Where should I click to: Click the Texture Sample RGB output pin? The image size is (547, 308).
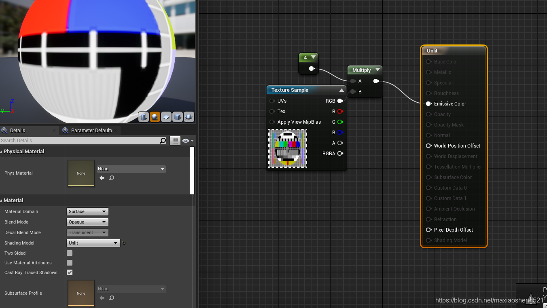click(340, 101)
